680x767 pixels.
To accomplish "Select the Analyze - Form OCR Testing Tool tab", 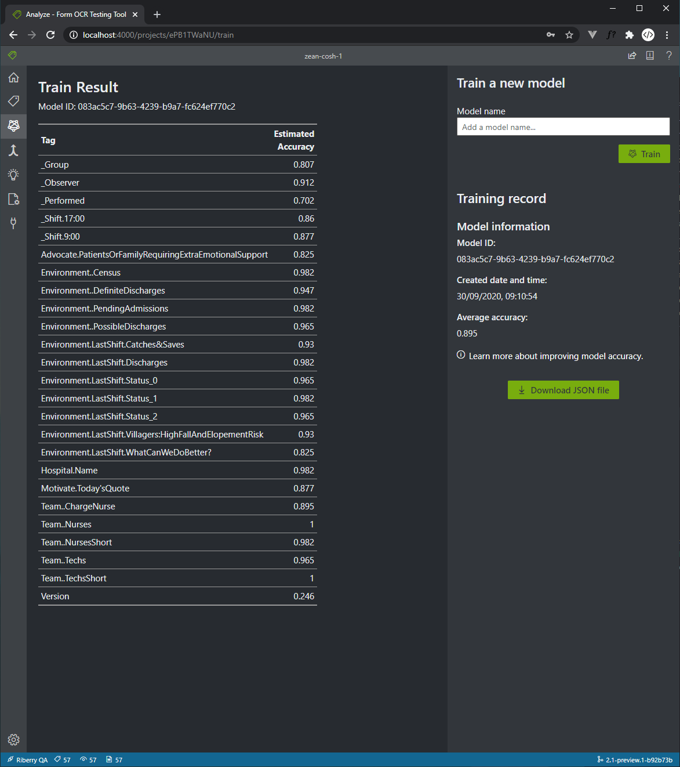I will 75,15.
